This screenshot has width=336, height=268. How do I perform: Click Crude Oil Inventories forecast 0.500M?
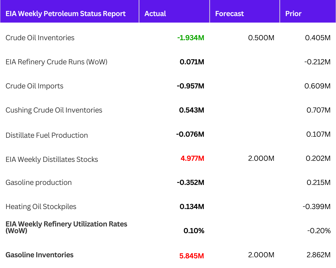point(261,38)
